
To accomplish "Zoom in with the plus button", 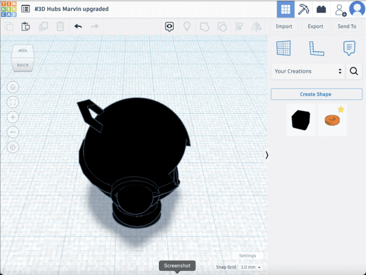I will (13, 117).
